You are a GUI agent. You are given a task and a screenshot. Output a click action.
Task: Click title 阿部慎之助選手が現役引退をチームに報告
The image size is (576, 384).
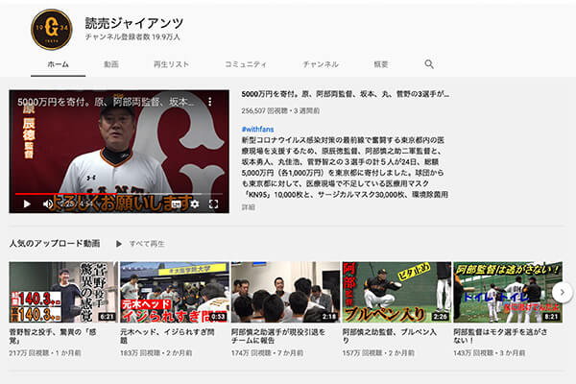pyautogui.click(x=278, y=336)
